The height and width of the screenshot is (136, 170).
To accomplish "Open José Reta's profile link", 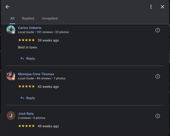I will (26, 114).
